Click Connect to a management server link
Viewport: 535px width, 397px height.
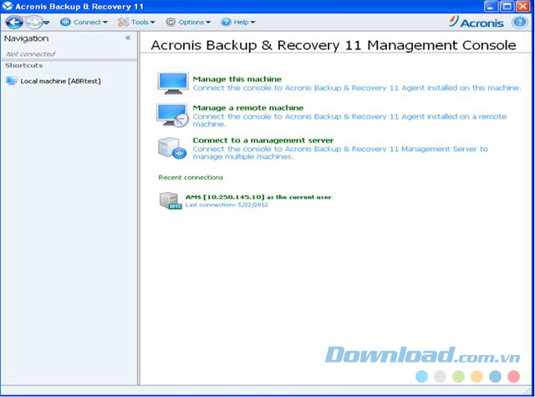click(263, 140)
